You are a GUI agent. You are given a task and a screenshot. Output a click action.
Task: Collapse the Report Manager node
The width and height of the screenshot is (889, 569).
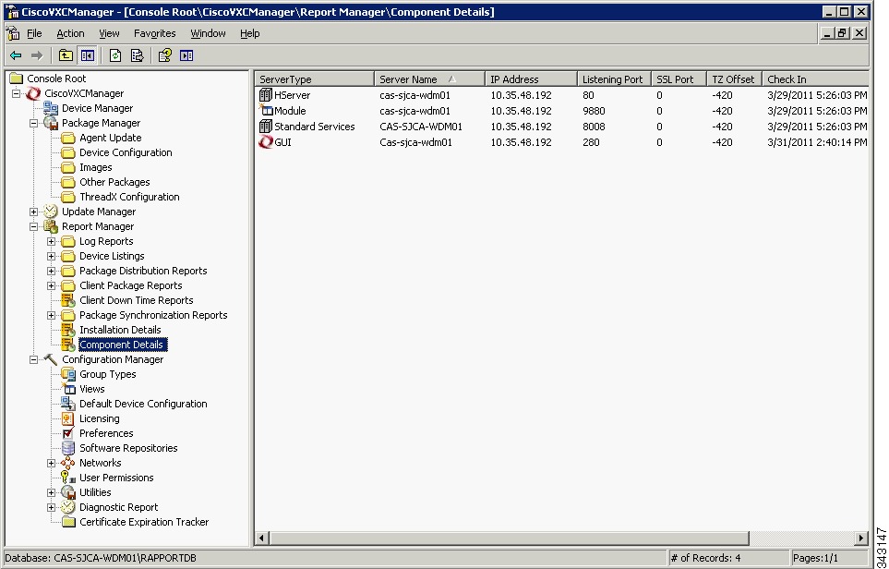pyautogui.click(x=34, y=226)
